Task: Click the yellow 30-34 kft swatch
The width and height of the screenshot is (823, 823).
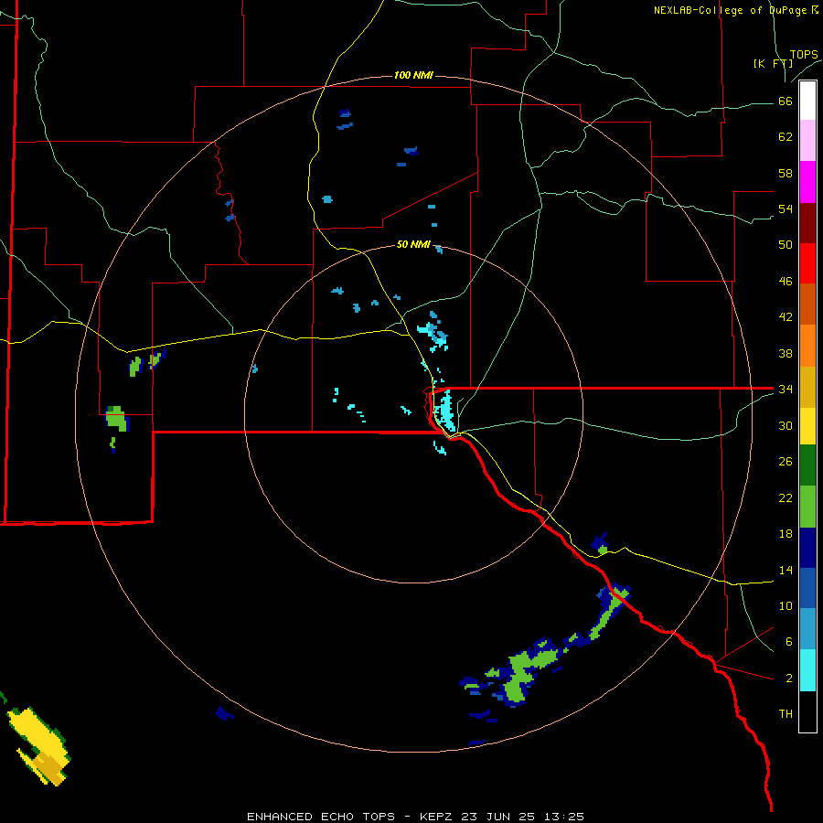Action: click(x=807, y=425)
